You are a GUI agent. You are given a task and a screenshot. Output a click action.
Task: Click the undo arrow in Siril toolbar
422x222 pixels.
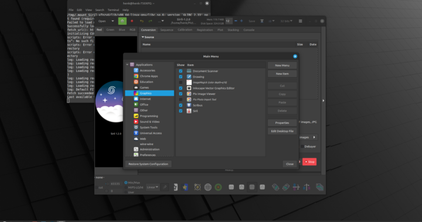(142, 21)
